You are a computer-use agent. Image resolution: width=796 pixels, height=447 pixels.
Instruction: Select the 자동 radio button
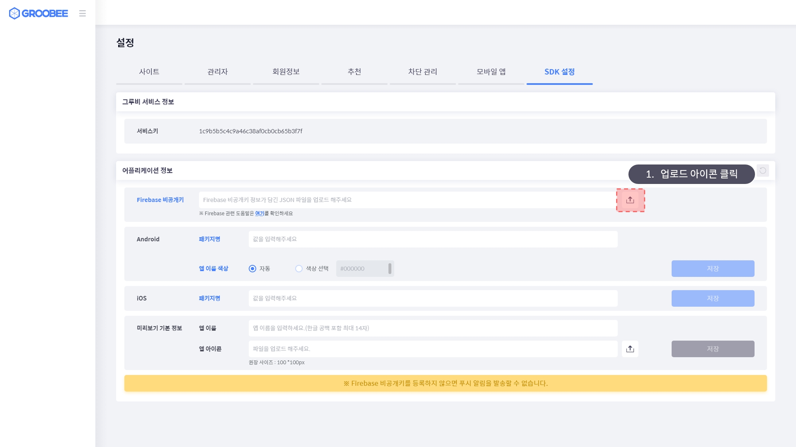click(252, 269)
